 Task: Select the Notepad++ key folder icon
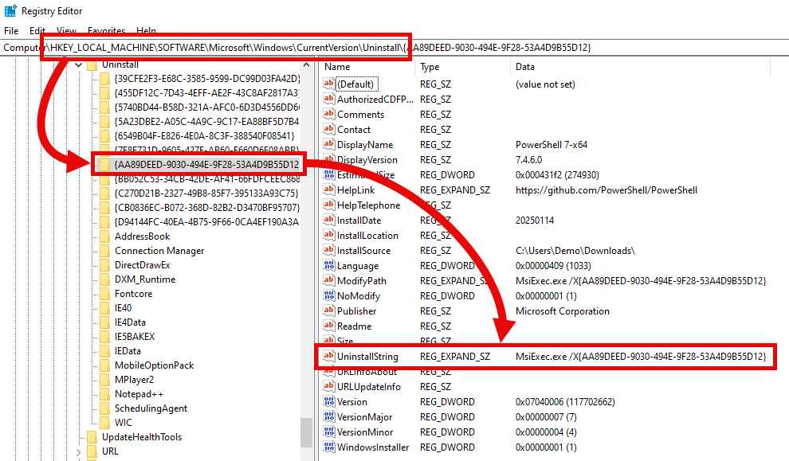[104, 393]
